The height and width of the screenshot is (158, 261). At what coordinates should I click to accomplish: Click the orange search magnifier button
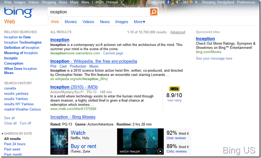tap(154, 12)
